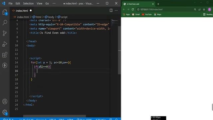Change the CRLF end-of-line sequence
Screen dimensions: 213x120
tap(61, 119)
